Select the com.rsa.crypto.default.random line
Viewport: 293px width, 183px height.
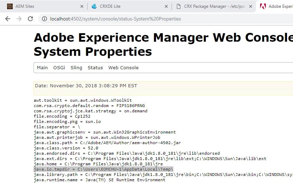click(89, 106)
